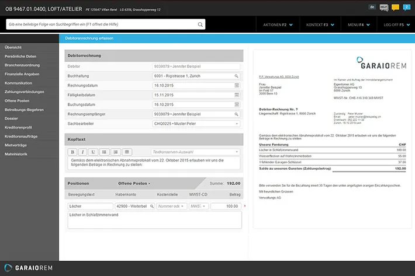
Task: Open the AKTIONEN F2 menu
Action: pos(278,25)
